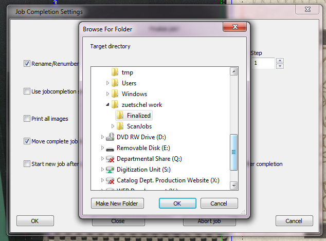Image resolution: width=326 pixels, height=241 pixels.
Task: Click the Finalized folder icon
Action: click(120, 116)
